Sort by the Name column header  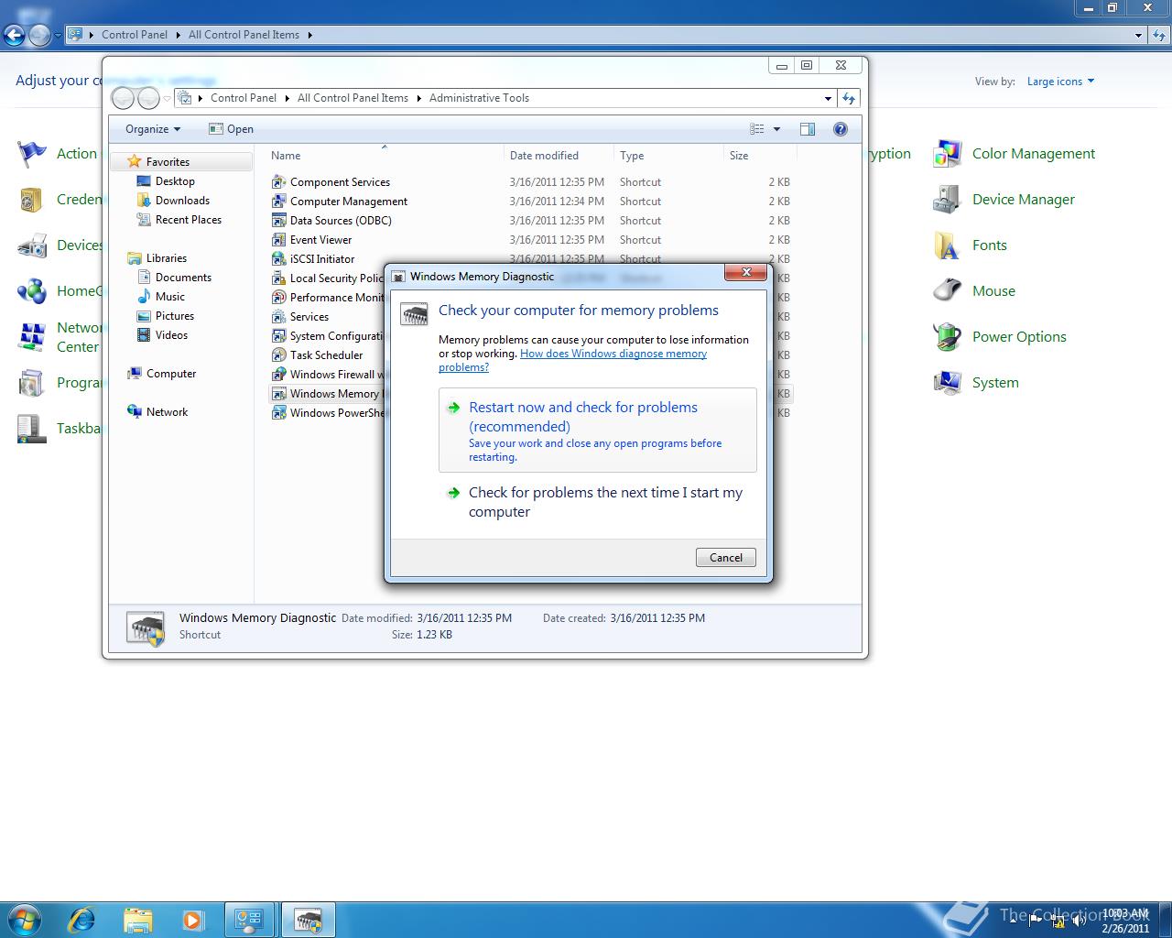[385, 156]
